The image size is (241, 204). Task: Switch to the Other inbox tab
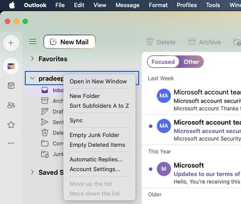(191, 62)
